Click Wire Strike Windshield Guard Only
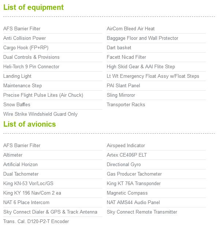This screenshot has height=226, width=218. pyautogui.click(x=41, y=114)
